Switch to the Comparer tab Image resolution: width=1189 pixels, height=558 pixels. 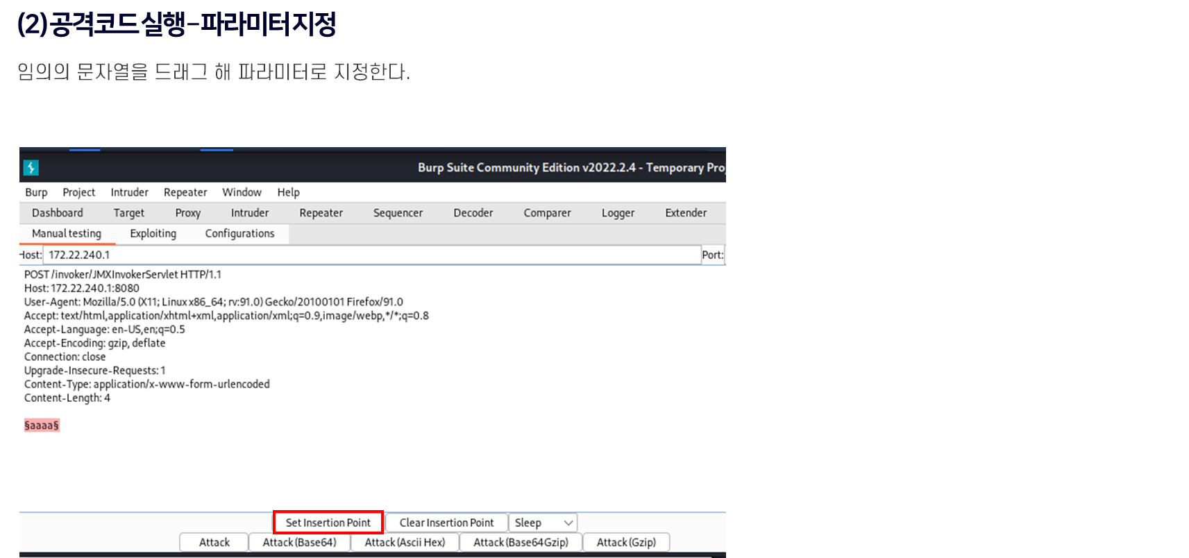click(547, 213)
